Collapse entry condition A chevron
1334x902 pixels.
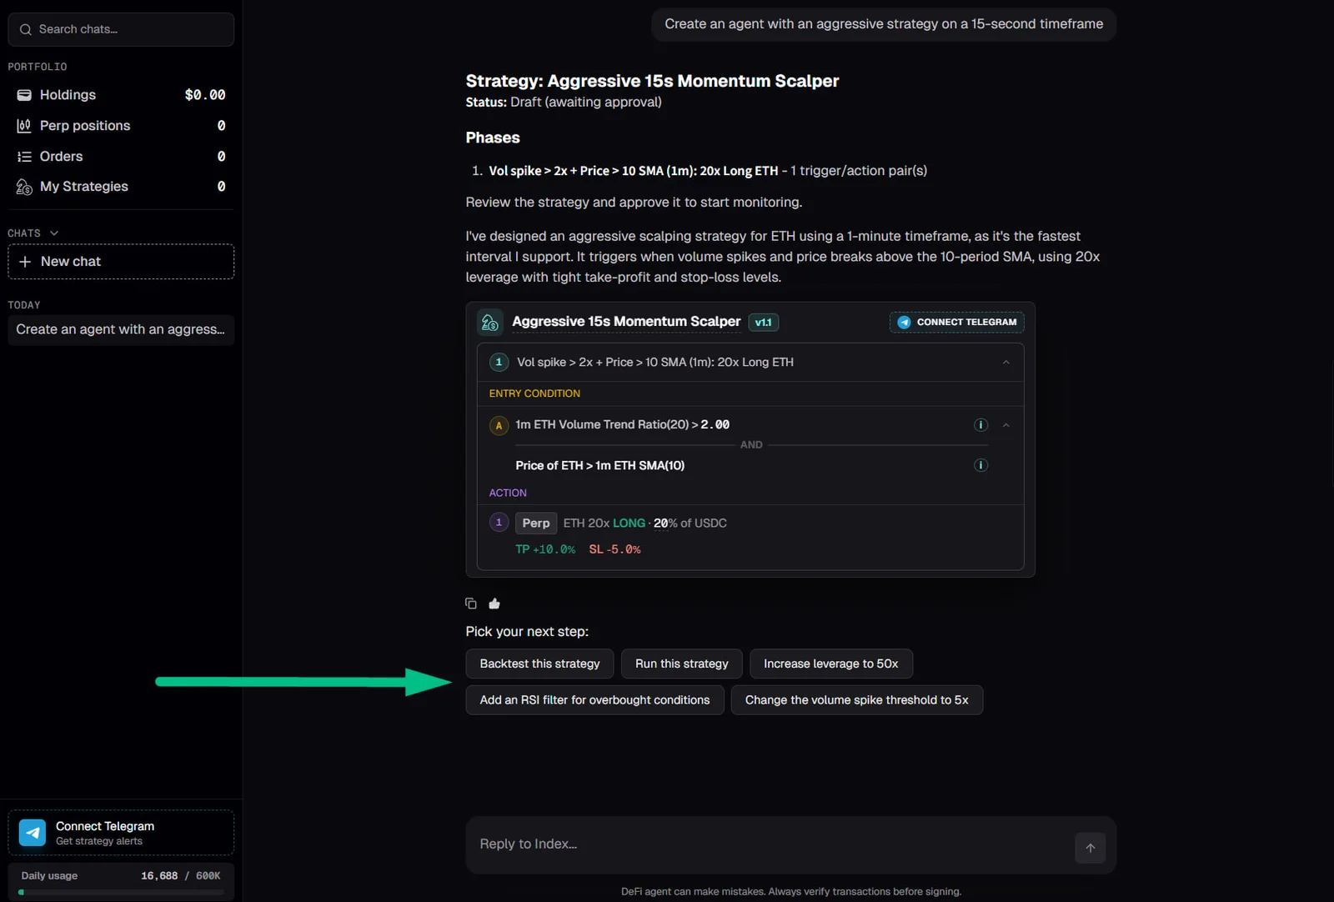click(x=1006, y=425)
